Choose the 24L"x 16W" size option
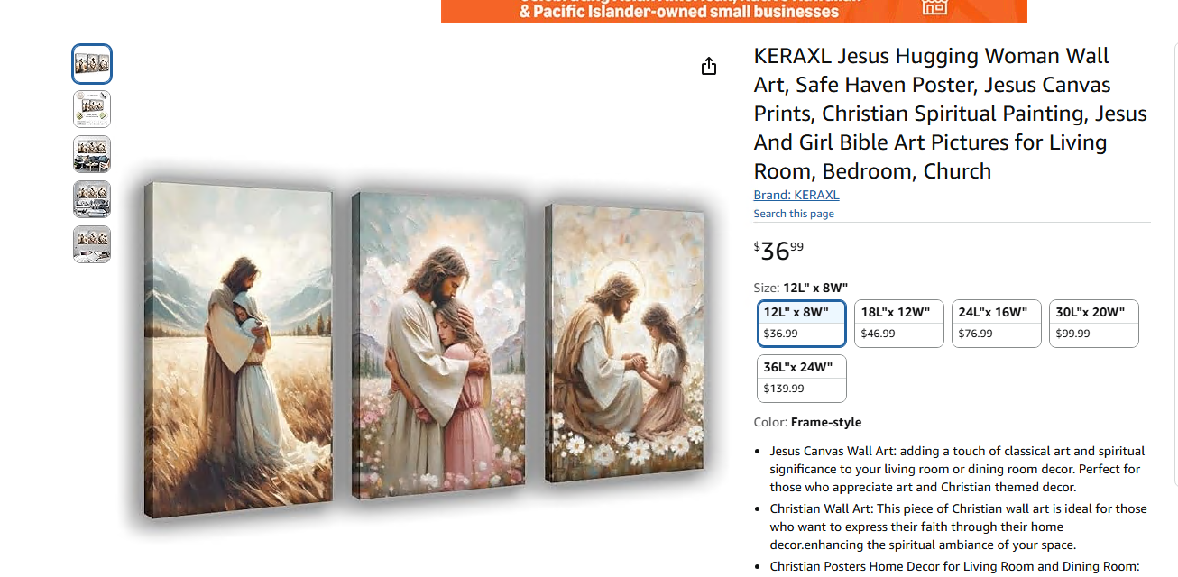 pyautogui.click(x=997, y=324)
